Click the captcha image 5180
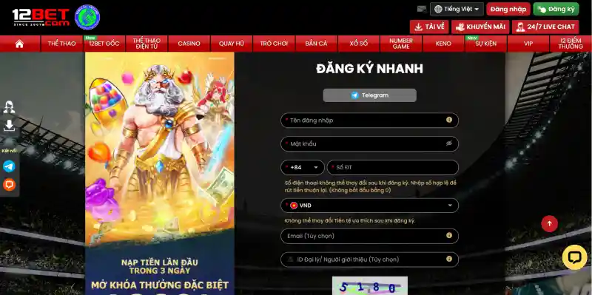The image size is (592, 295). [369, 286]
